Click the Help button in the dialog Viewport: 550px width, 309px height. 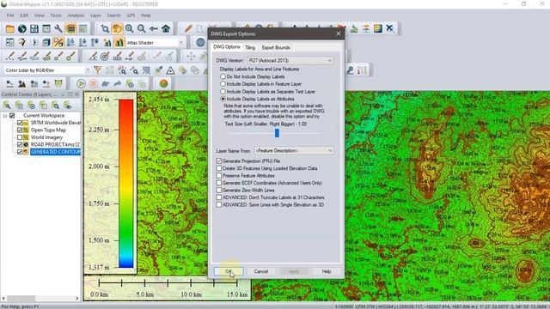[x=327, y=271]
